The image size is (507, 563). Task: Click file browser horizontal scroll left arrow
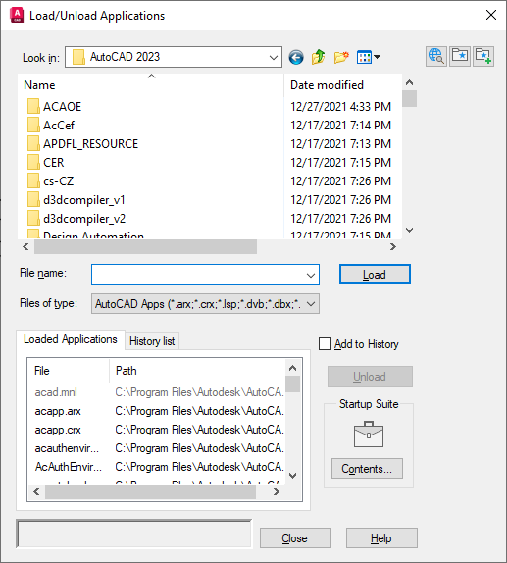tap(25, 246)
